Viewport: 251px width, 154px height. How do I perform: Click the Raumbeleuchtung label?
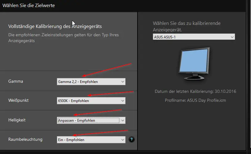[x=25, y=139]
